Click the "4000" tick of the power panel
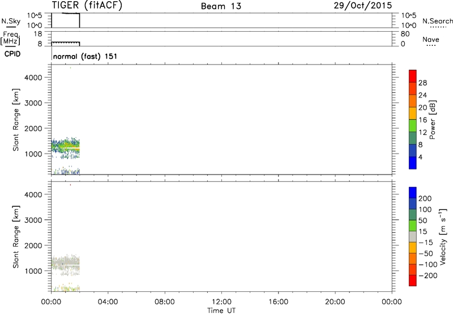This screenshot has height=314, width=453. coord(33,78)
